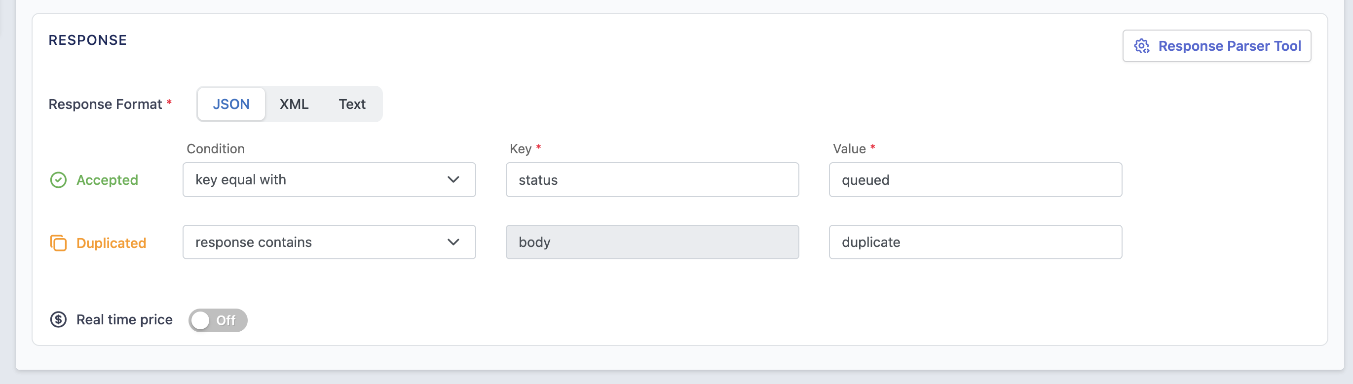This screenshot has height=384, width=1353.
Task: Click the disabled 'body' key field
Action: pos(652,243)
